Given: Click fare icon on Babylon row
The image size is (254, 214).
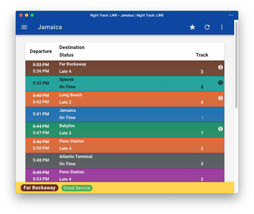Looking at the screenshot, I should tap(220, 129).
